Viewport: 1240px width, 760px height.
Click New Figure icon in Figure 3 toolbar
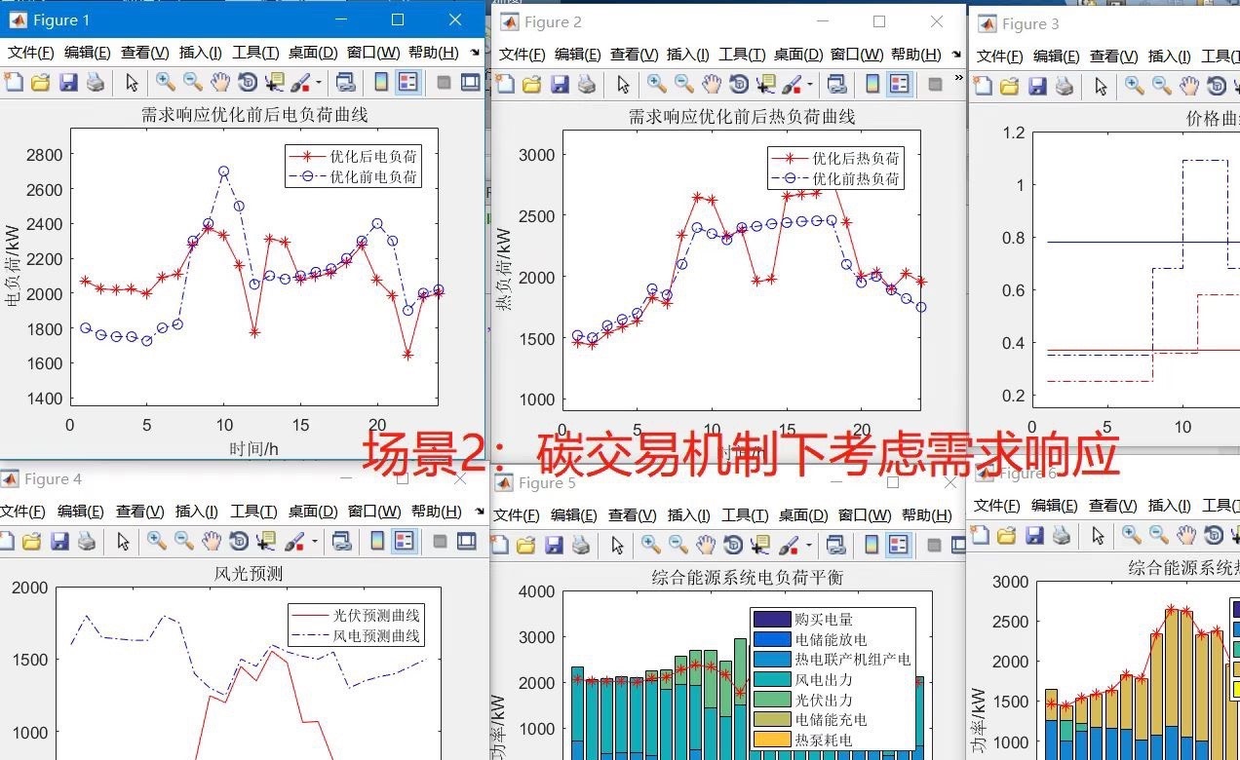pyautogui.click(x=983, y=87)
